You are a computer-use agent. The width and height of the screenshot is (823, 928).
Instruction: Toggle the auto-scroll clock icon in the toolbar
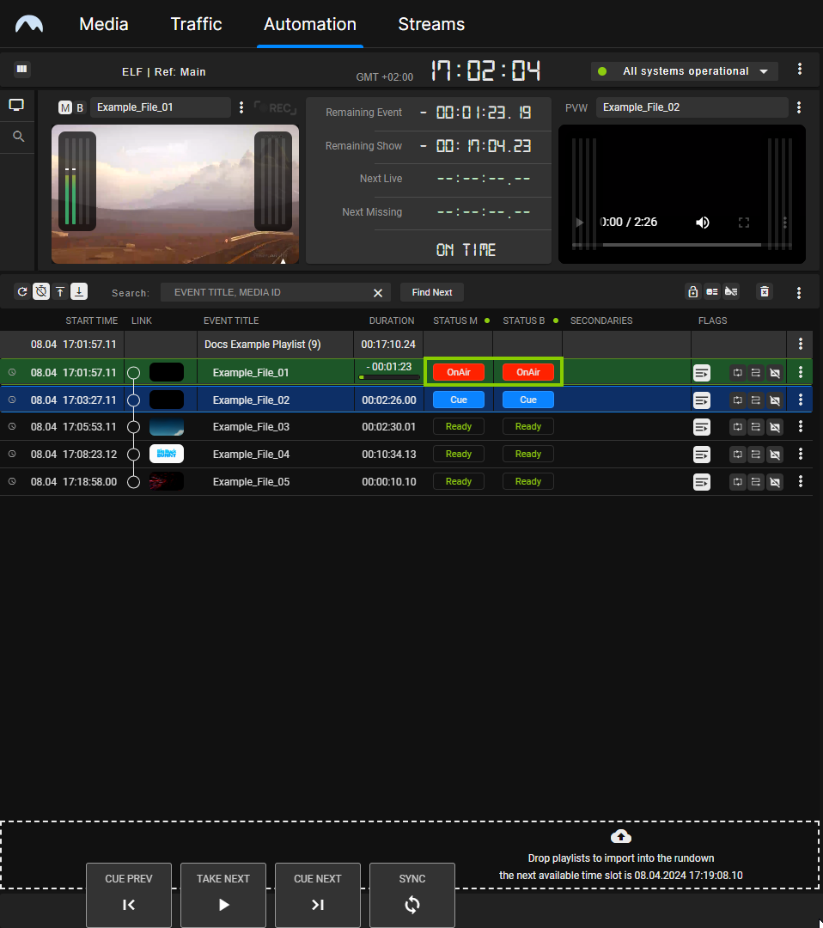pyautogui.click(x=41, y=291)
